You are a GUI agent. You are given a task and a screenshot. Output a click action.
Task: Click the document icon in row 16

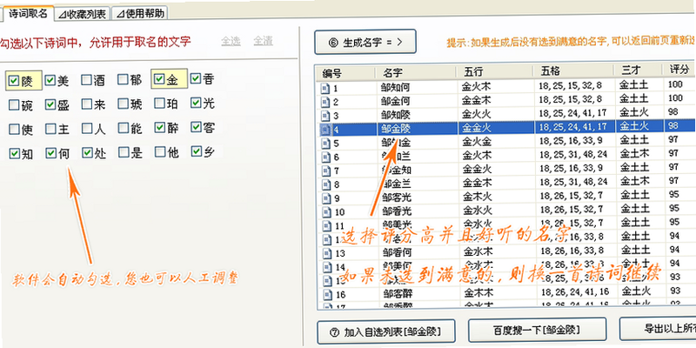327,294
